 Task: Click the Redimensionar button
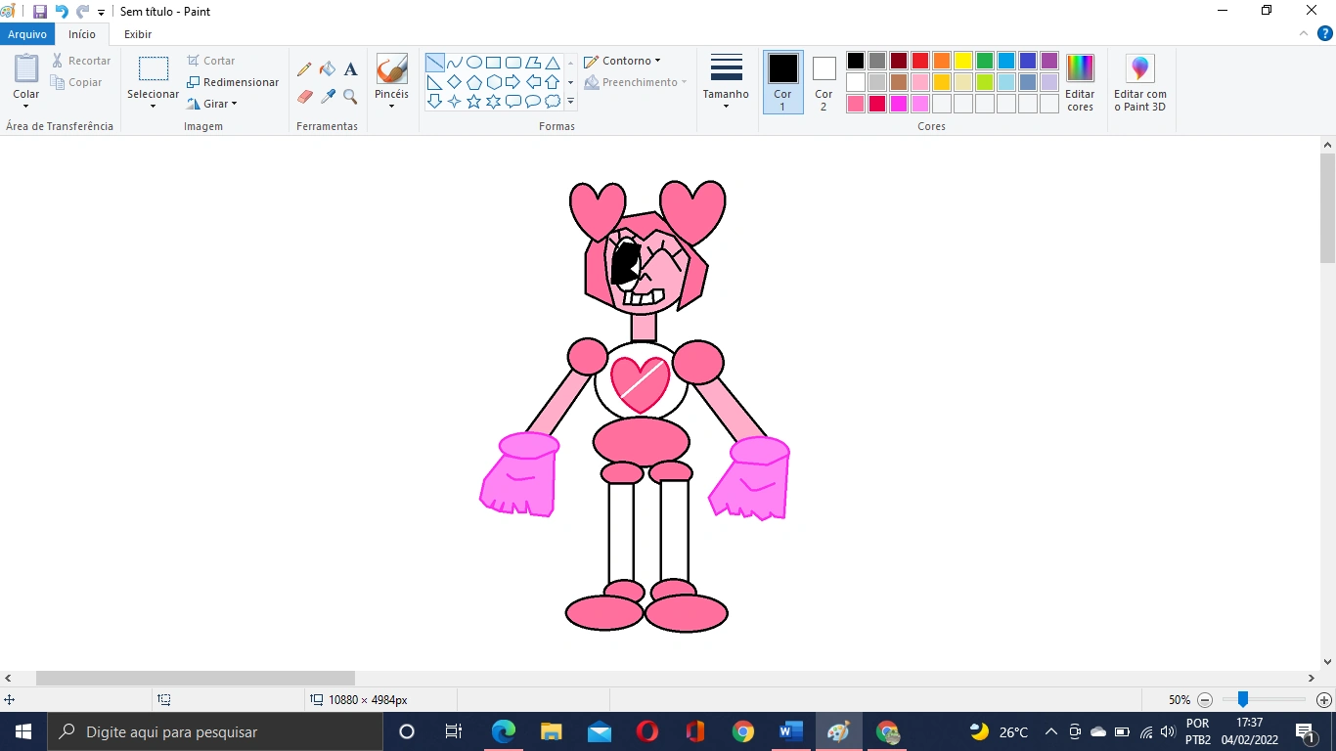233,82
